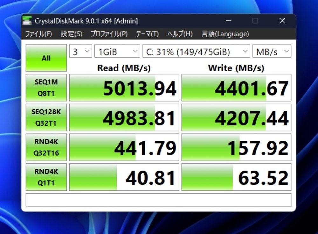The width and height of the screenshot is (318, 234).
Task: Open the 設定(S) menu
Action: 71,34
